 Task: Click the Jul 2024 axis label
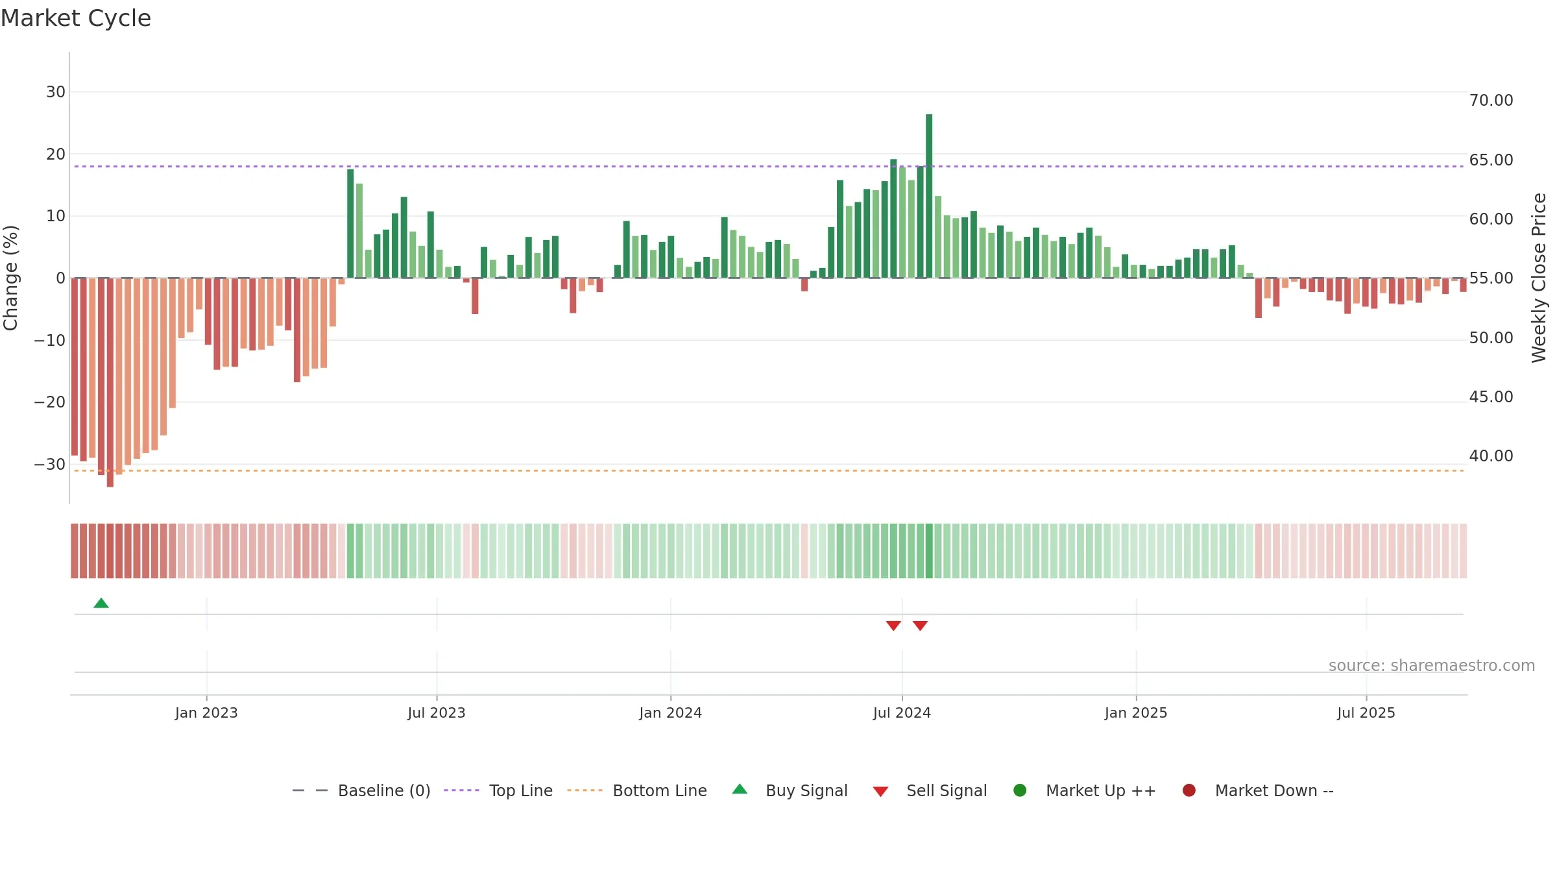[902, 713]
